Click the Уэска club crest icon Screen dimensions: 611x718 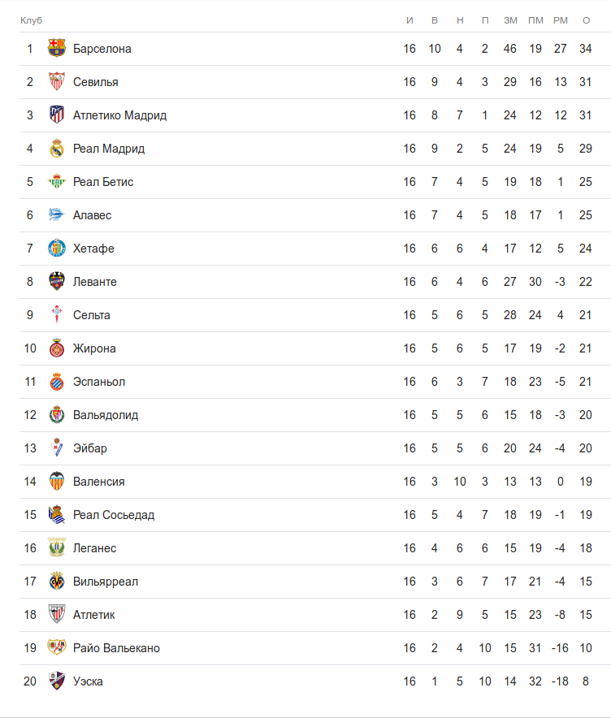tap(56, 681)
